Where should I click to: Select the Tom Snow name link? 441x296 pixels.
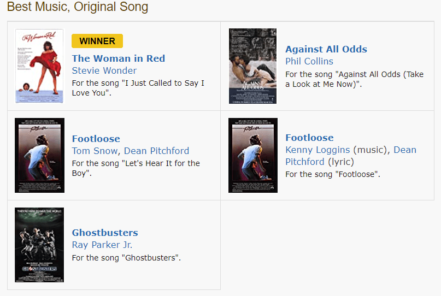pyautogui.click(x=95, y=151)
